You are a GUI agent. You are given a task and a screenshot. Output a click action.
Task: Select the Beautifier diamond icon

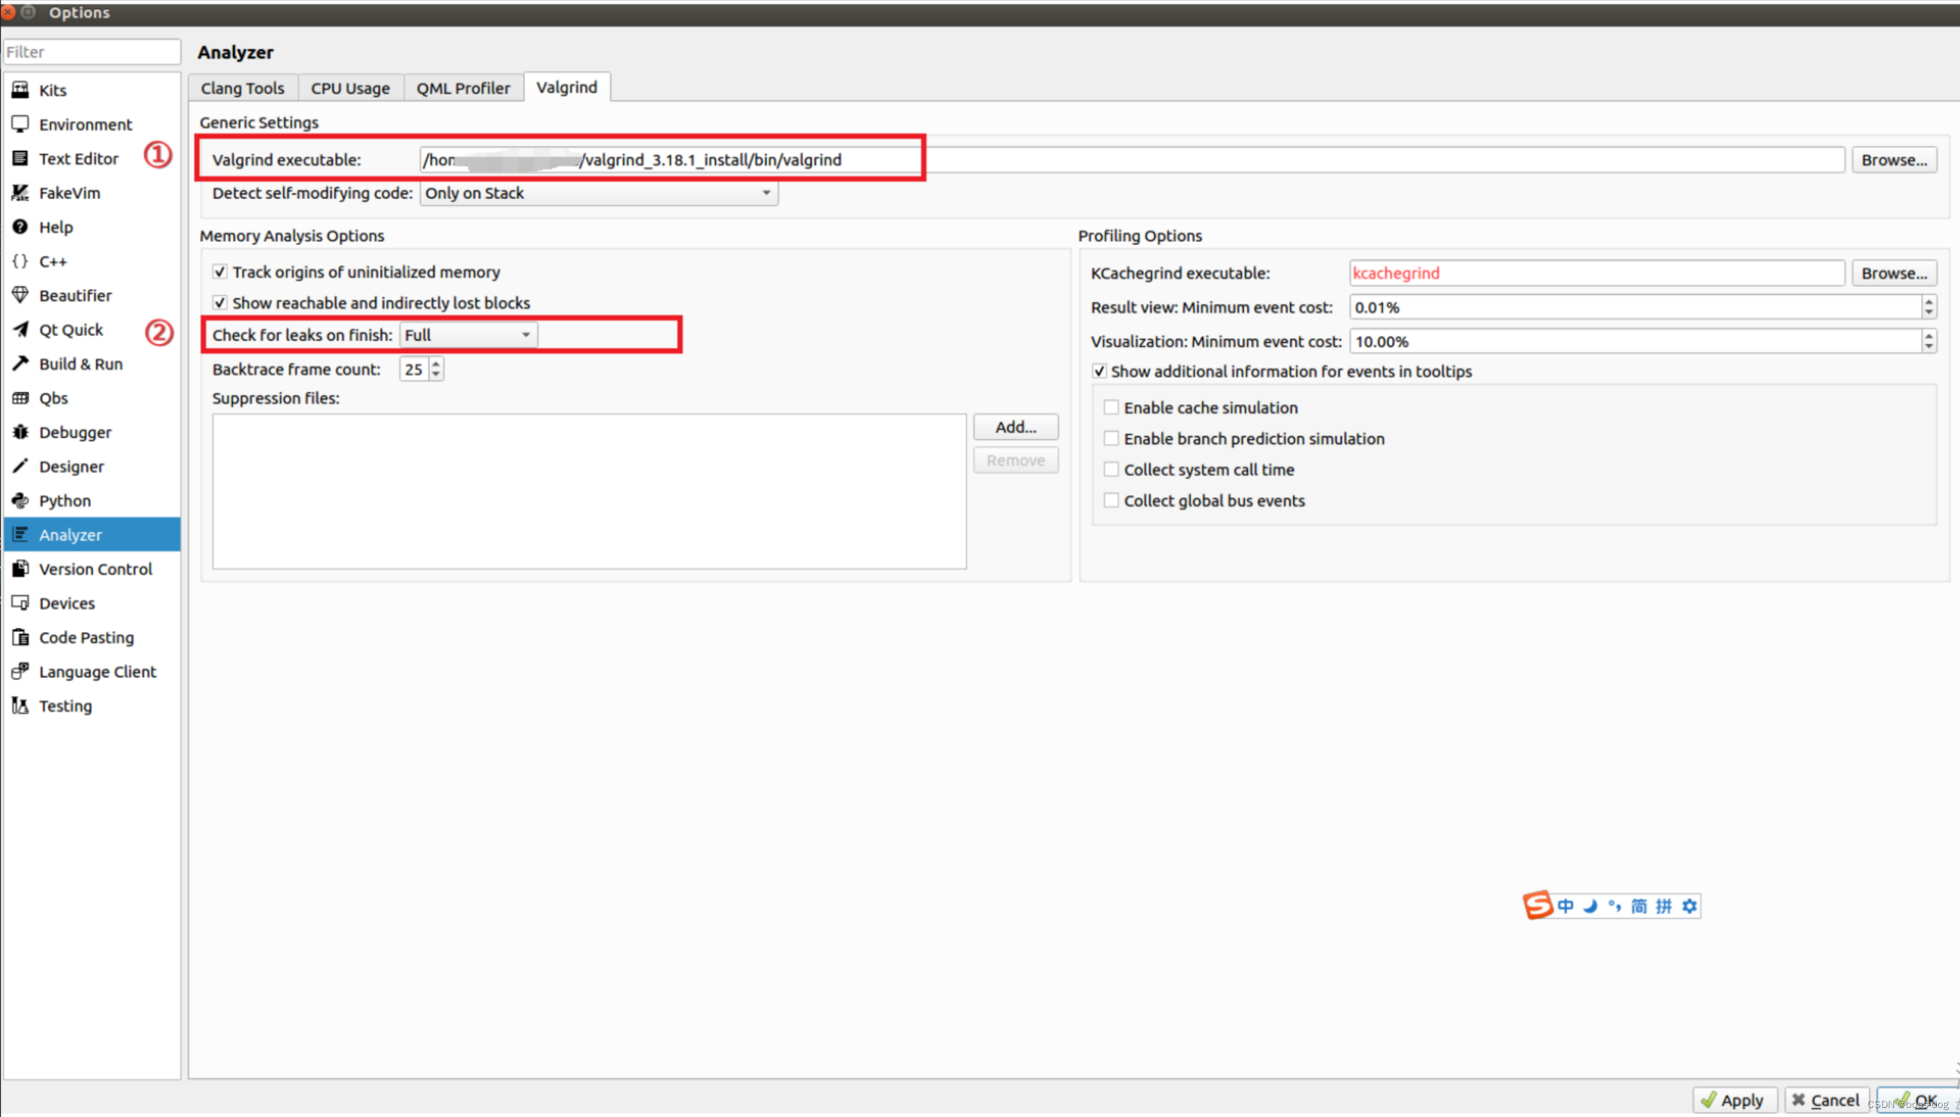click(20, 295)
